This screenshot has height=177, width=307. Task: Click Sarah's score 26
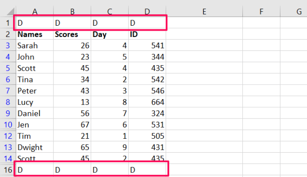pos(72,45)
